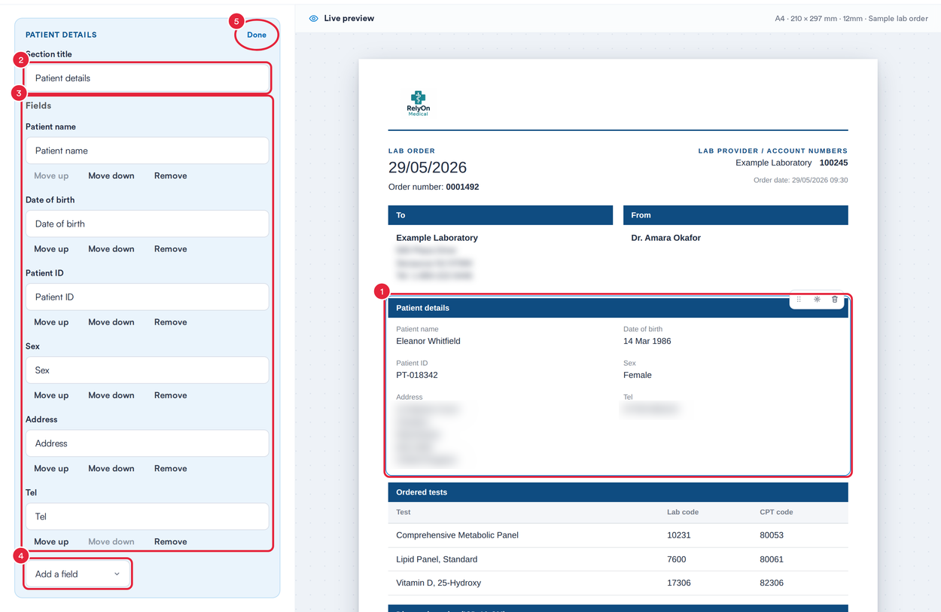Click Done to finish editing patient details

257,35
